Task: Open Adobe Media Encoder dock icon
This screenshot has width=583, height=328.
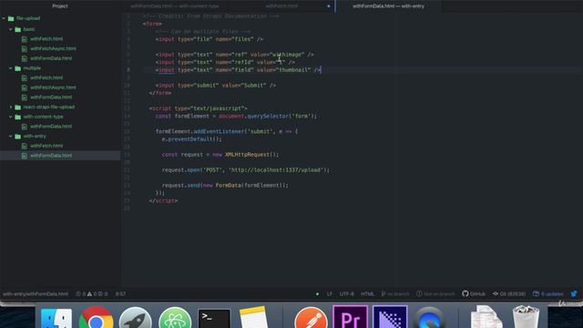Action: pyautogui.click(x=390, y=317)
